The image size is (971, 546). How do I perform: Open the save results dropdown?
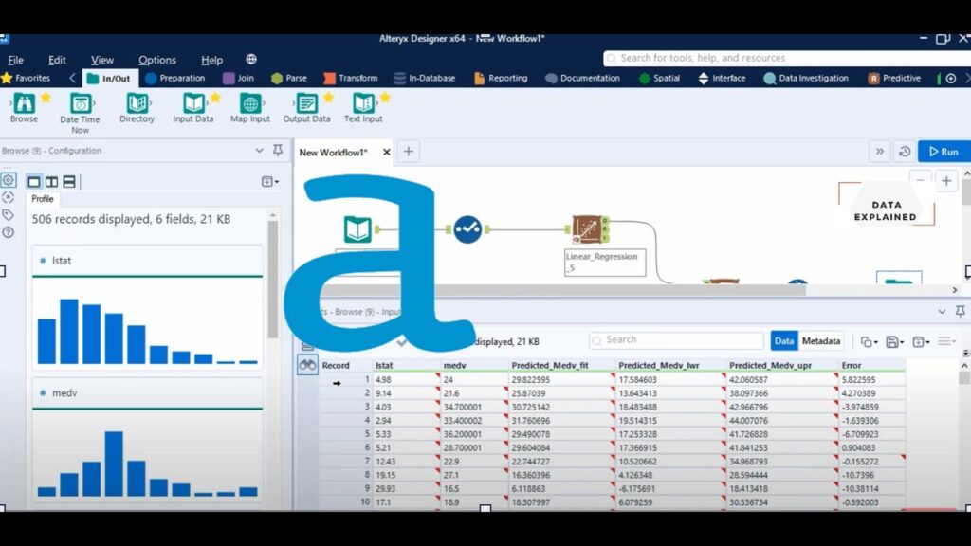point(894,341)
